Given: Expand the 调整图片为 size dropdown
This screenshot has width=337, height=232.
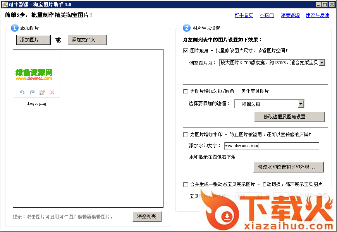Looking at the screenshot, I should [x=322, y=63].
